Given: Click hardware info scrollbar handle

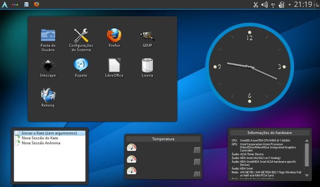Looking at the screenshot, I should (307, 155).
